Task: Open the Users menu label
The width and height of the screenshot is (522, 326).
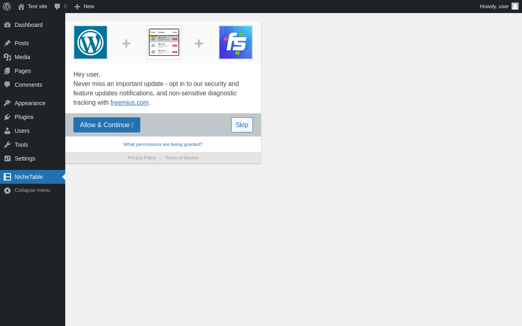Action: (x=22, y=131)
